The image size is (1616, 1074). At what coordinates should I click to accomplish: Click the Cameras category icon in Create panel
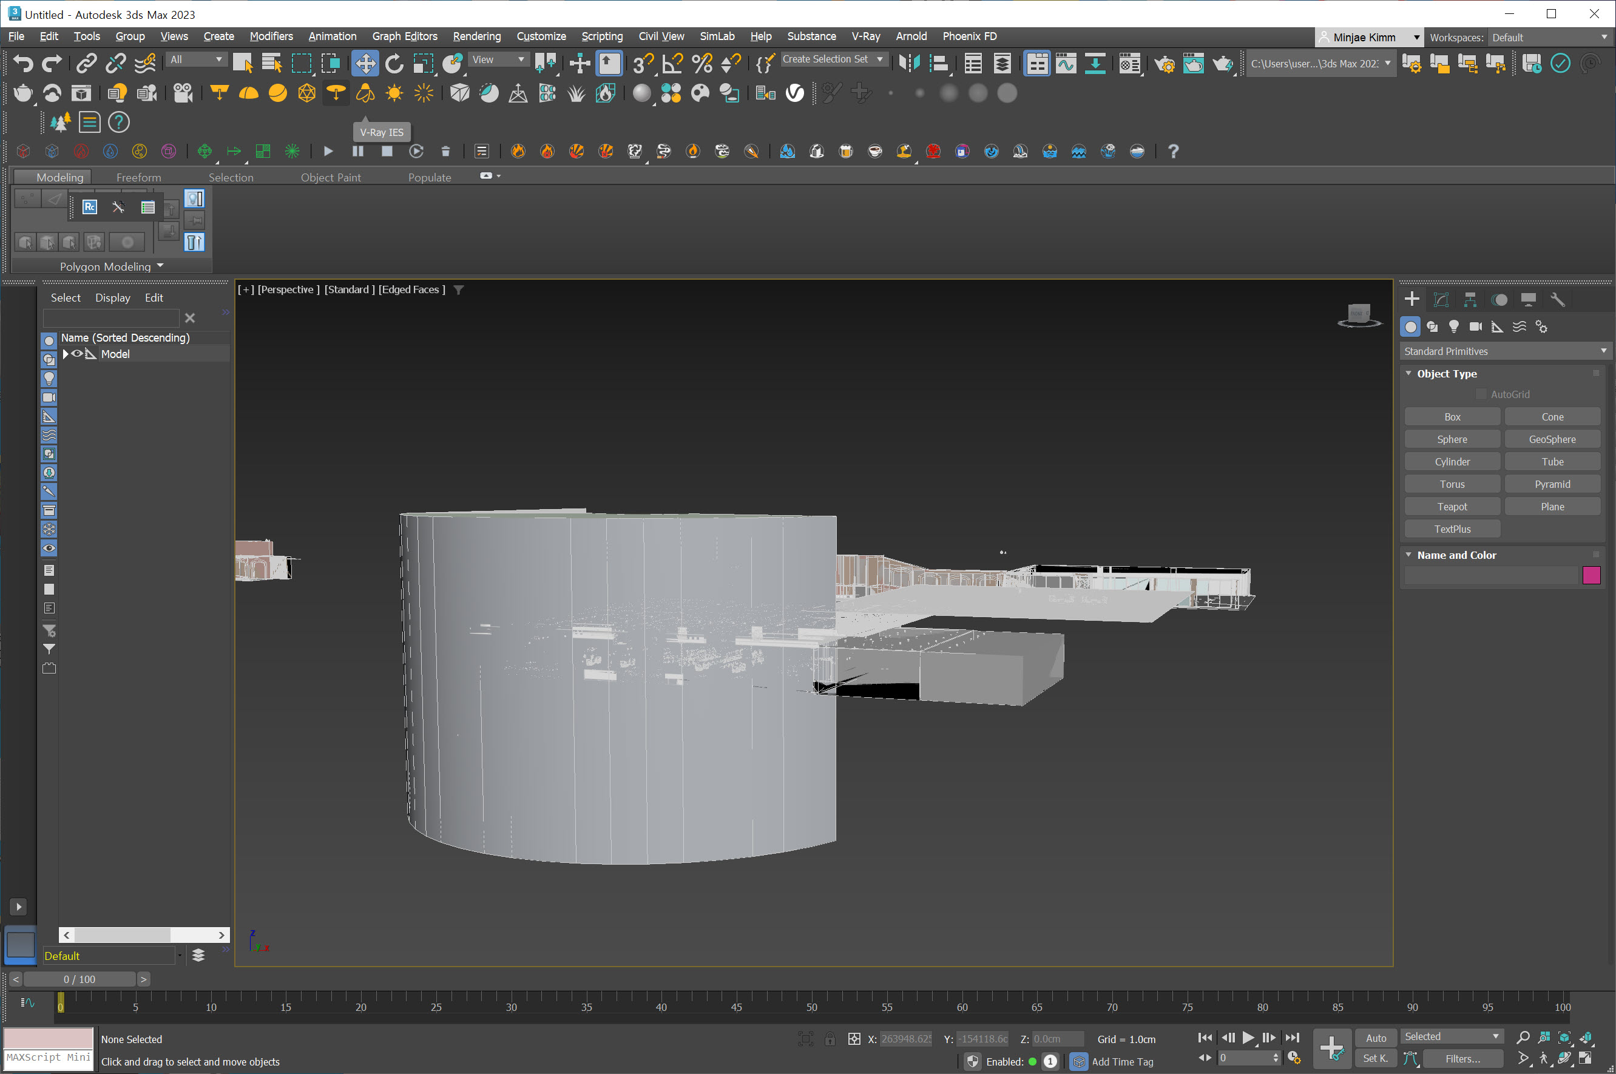(1476, 326)
